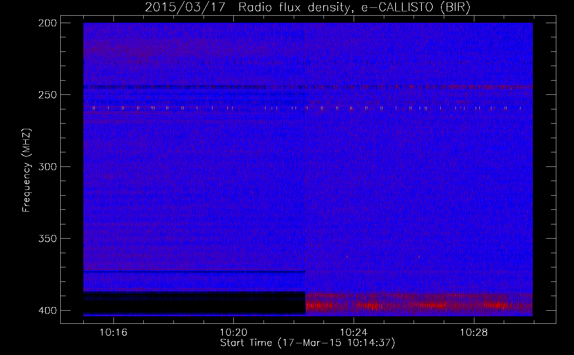This screenshot has height=355, width=574.
Task: Select the 250 frequency tick label
Action: (x=48, y=95)
